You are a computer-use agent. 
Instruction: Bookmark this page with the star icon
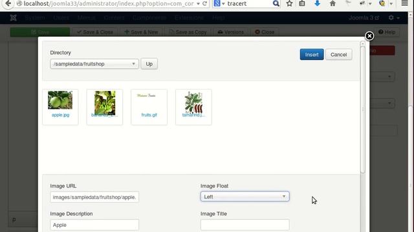[x=289, y=3]
